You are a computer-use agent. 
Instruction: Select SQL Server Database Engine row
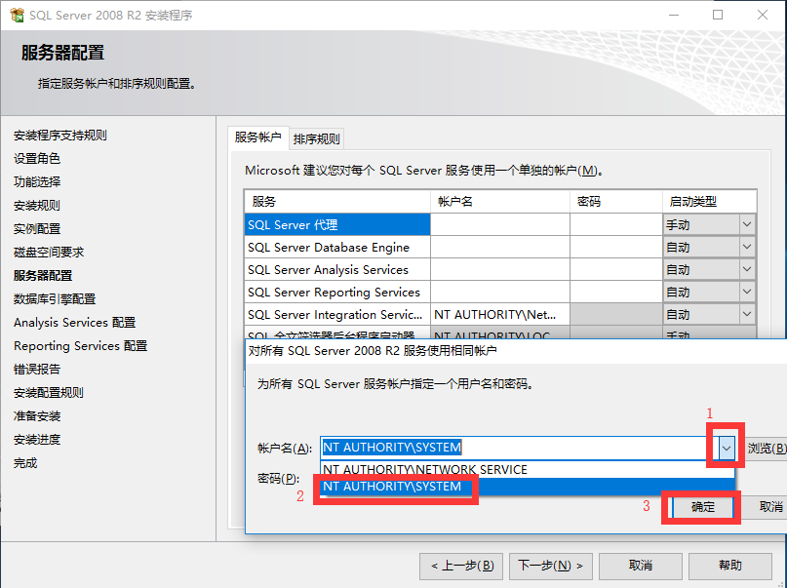[337, 248]
